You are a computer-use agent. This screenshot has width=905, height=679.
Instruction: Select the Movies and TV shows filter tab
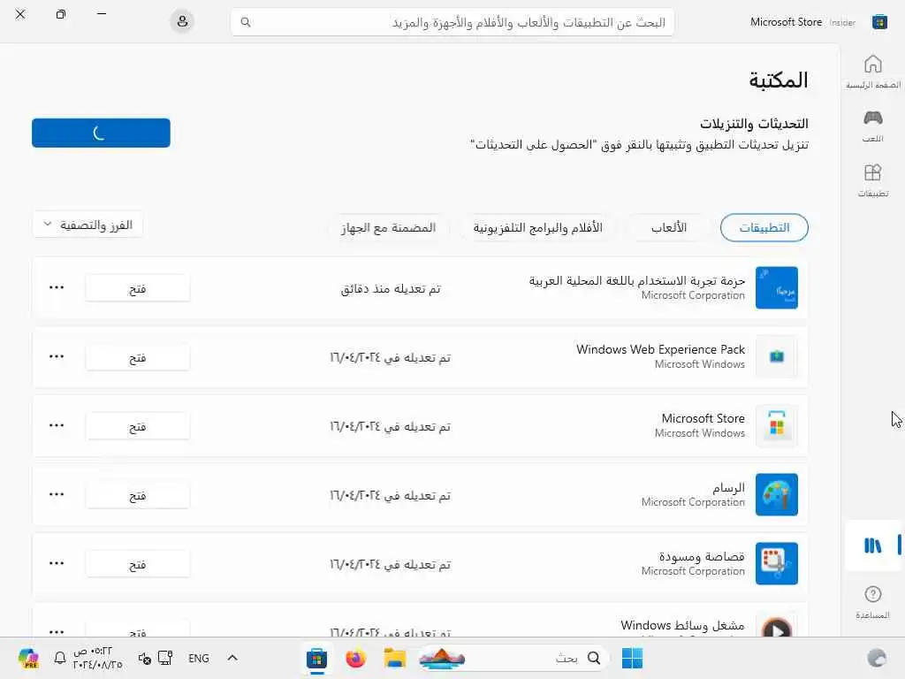(x=538, y=227)
